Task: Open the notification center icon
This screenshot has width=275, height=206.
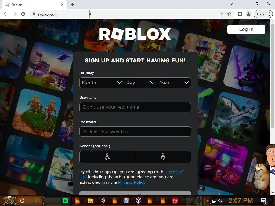Action: (264, 201)
